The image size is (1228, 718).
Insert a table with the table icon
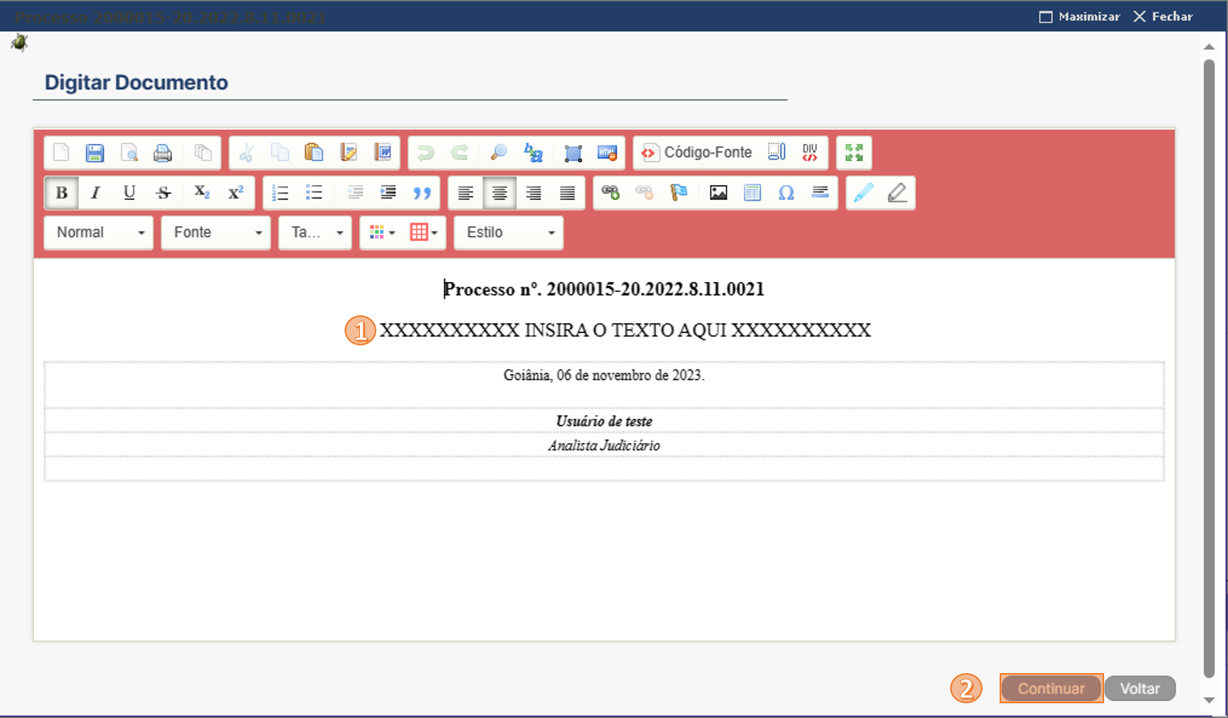[x=753, y=193]
